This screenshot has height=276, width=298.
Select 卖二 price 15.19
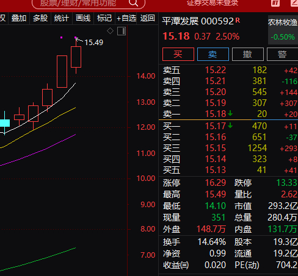click(x=216, y=103)
